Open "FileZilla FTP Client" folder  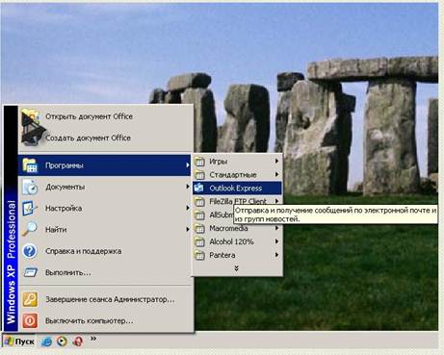[237, 201]
